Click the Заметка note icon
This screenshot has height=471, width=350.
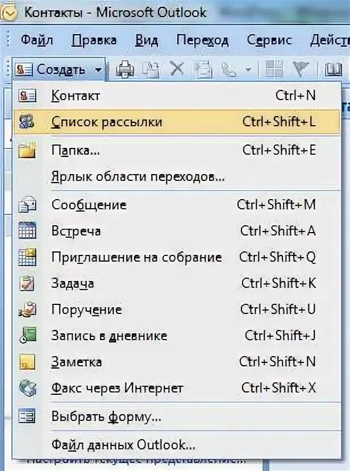click(27, 362)
